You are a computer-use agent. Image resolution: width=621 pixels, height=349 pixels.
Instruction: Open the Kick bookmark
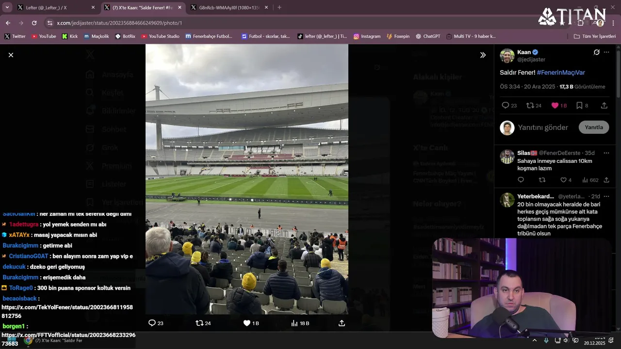pyautogui.click(x=70, y=36)
